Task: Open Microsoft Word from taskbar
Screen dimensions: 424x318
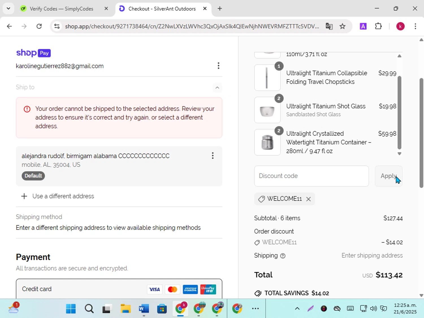Action: coord(144,309)
